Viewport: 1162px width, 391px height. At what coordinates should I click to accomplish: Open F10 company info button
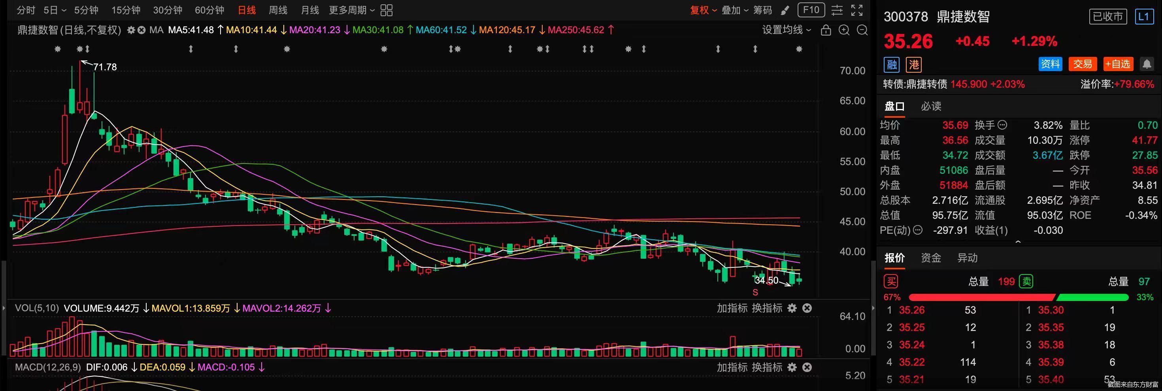click(x=811, y=10)
